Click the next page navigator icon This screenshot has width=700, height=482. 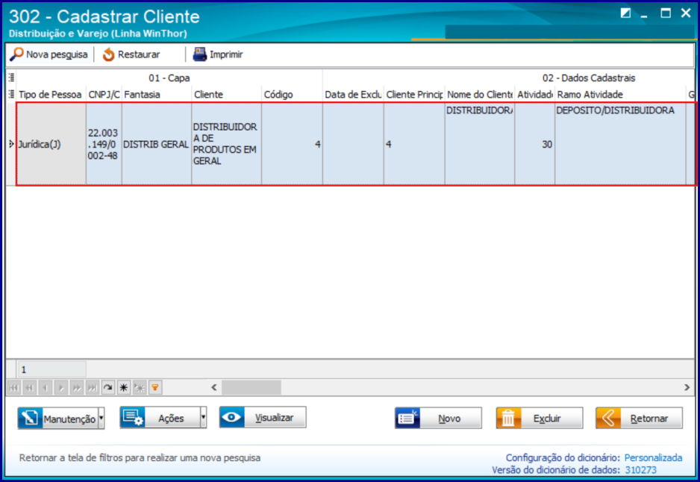pos(76,387)
